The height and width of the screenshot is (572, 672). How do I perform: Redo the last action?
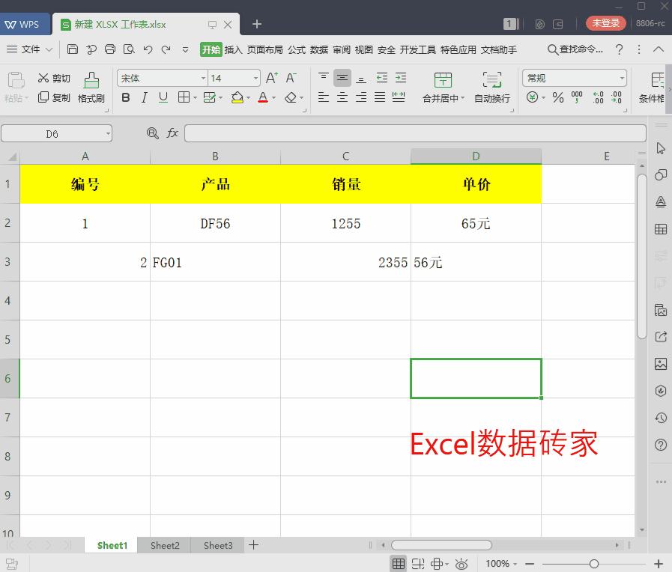tap(166, 49)
